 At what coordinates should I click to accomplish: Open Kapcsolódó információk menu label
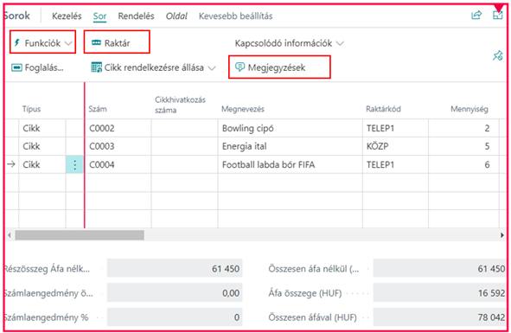point(284,43)
